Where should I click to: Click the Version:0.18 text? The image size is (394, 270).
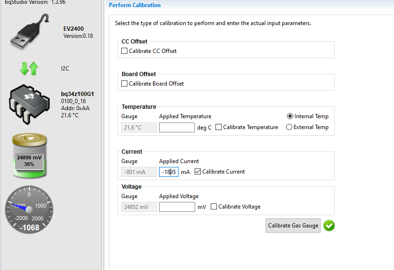pyautogui.click(x=78, y=36)
